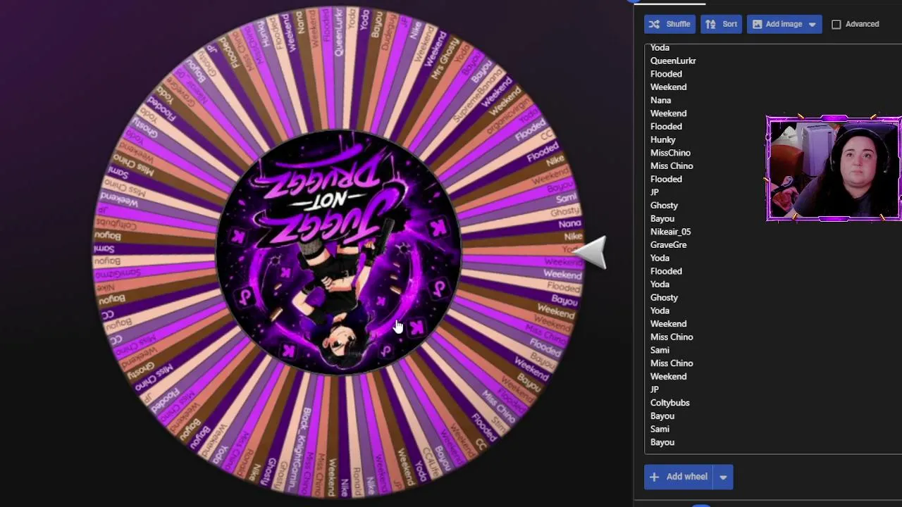Shuffle the wheel entries

[x=669, y=24]
